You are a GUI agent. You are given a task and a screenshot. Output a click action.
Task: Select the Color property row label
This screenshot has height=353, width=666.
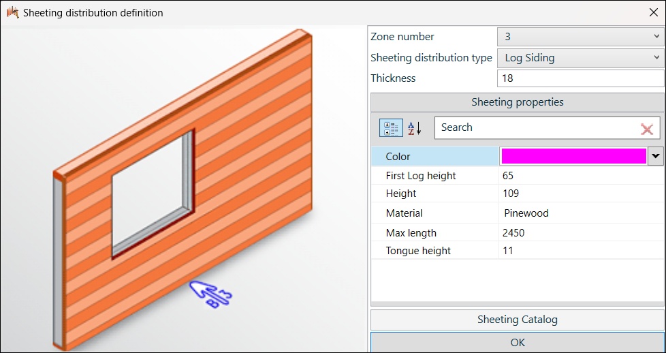[398, 157]
